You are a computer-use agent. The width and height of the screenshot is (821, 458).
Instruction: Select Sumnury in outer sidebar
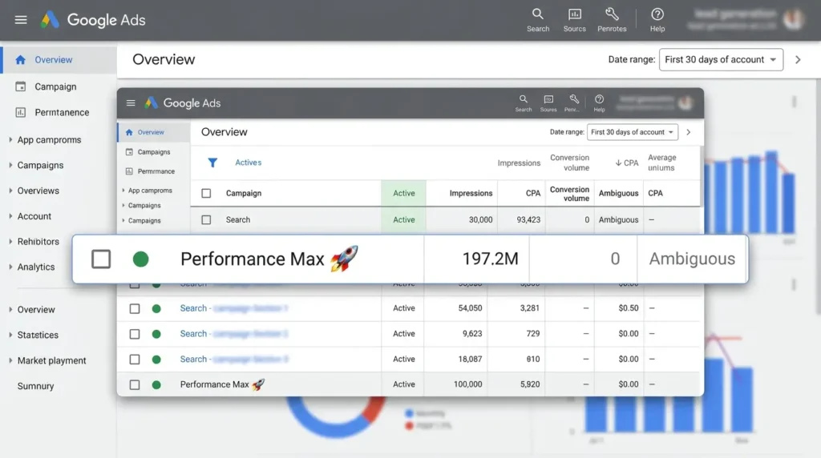tap(35, 387)
